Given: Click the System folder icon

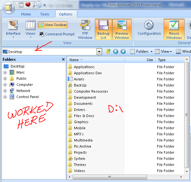Looking at the screenshot, I should tap(70, 158).
